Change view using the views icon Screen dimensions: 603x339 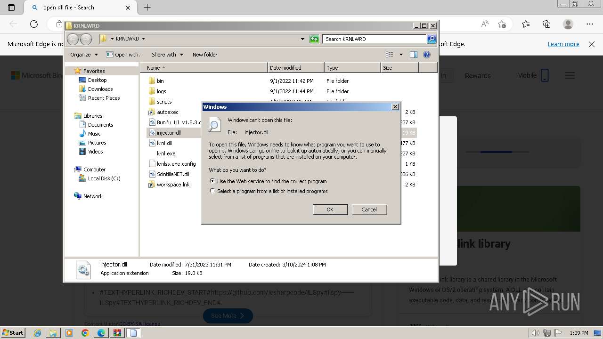[390, 55]
